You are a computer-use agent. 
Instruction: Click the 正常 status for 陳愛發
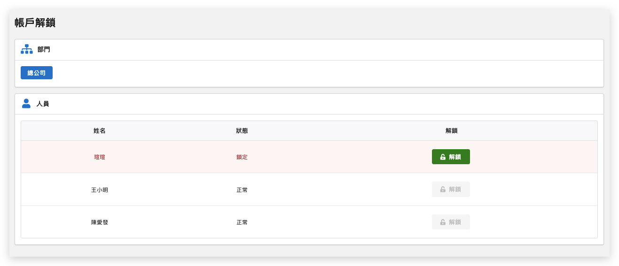tap(242, 222)
